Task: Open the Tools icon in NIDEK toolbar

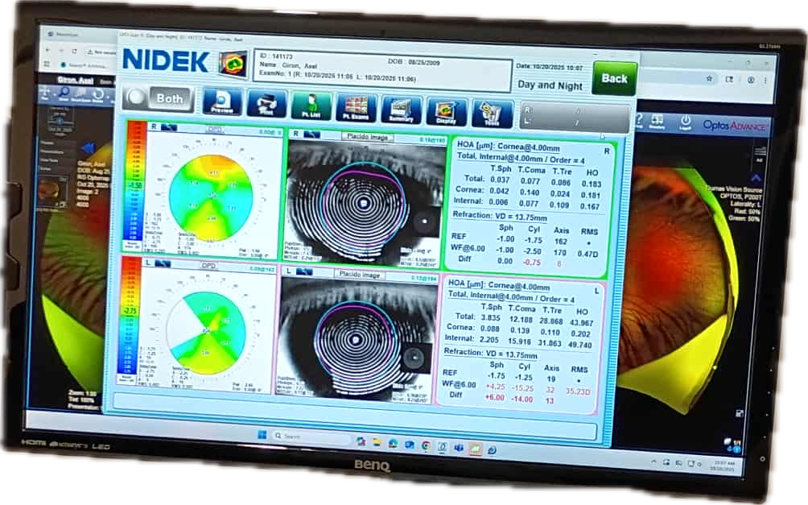Action: pos(492,114)
